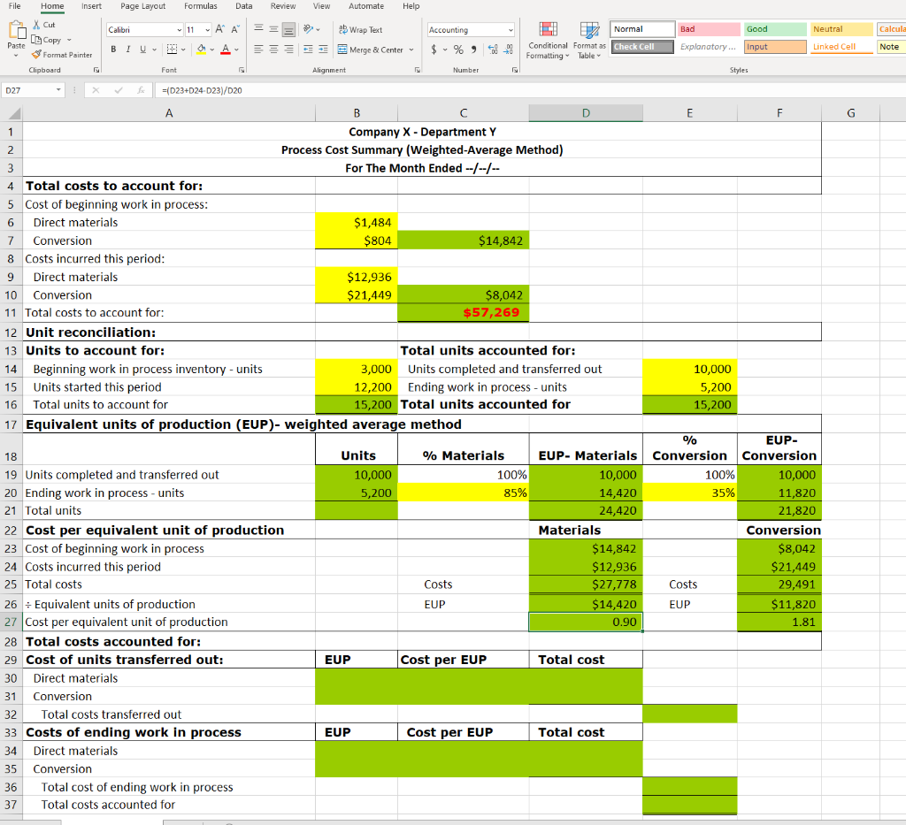Expand the Name Box dropdown

pos(58,90)
